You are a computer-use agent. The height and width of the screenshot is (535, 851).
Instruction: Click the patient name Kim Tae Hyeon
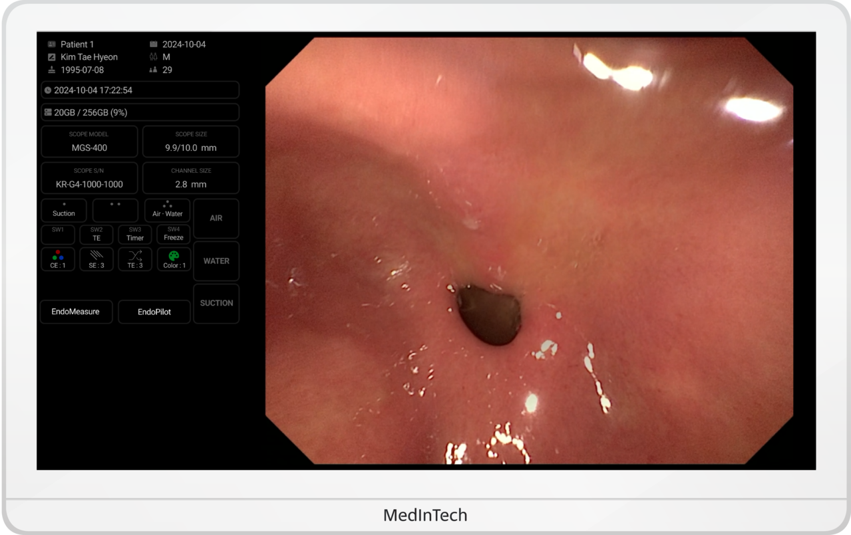(89, 57)
